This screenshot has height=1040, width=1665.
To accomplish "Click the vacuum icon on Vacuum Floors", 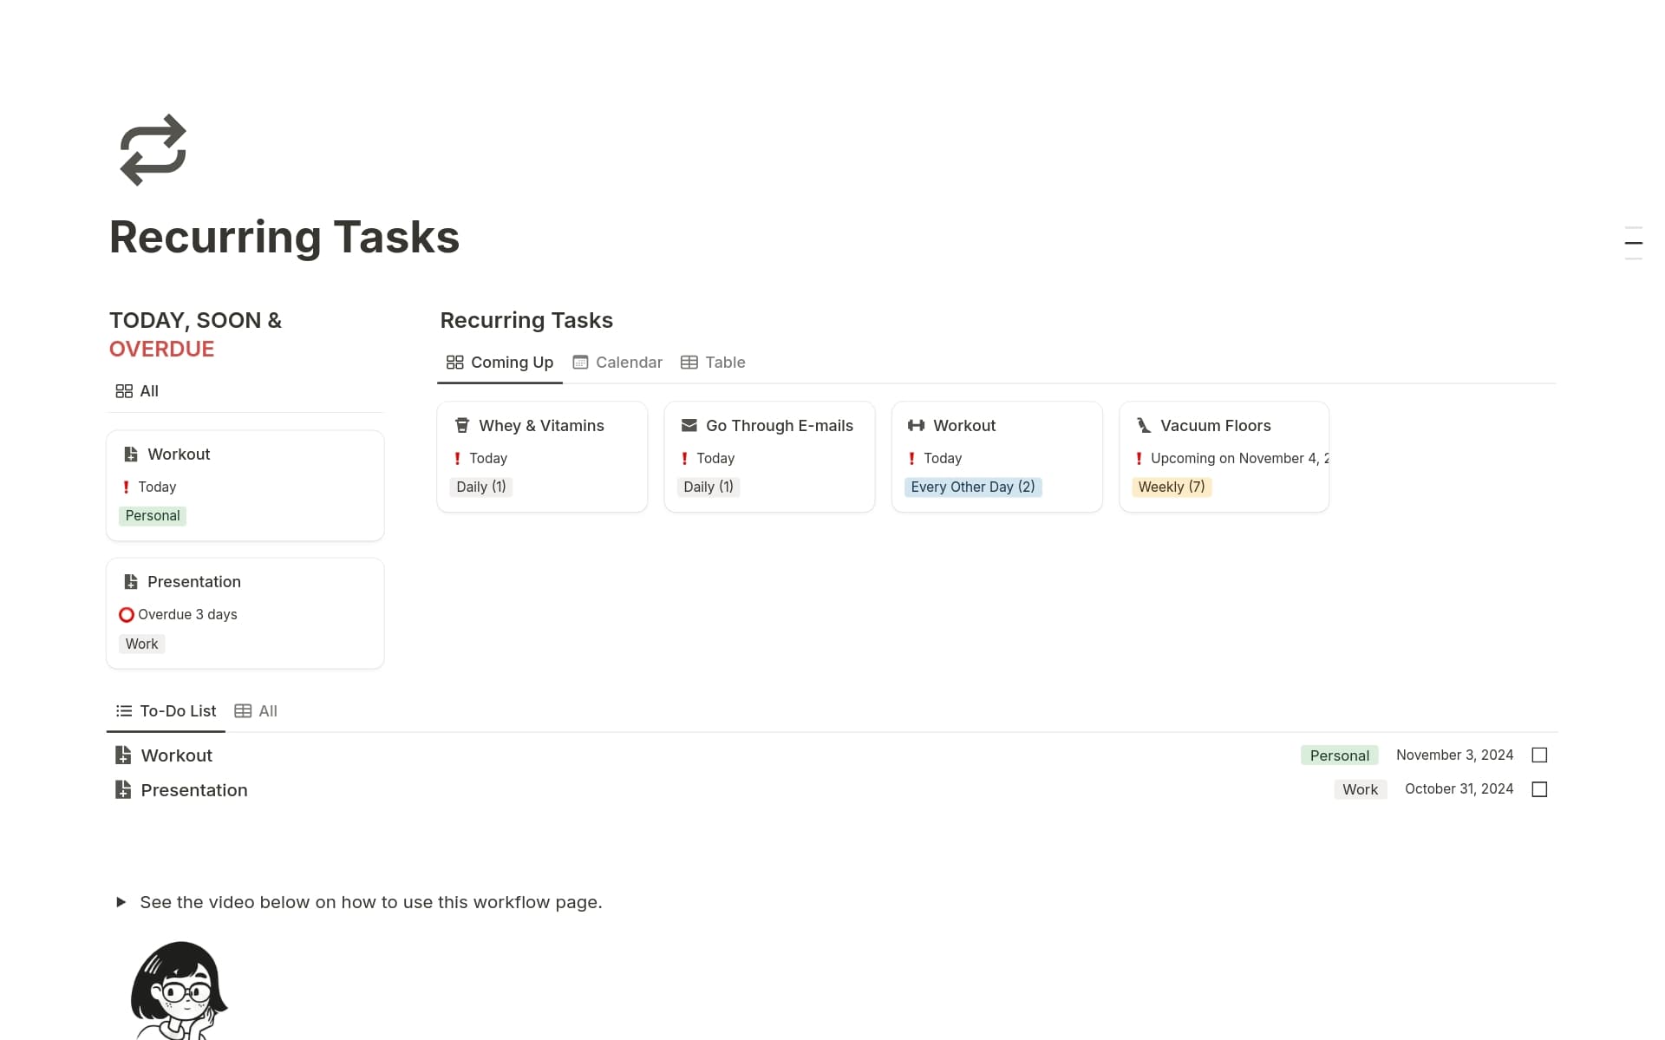I will pos(1144,425).
